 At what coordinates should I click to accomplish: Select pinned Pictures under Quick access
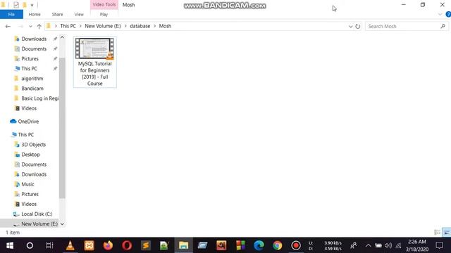pyautogui.click(x=30, y=58)
